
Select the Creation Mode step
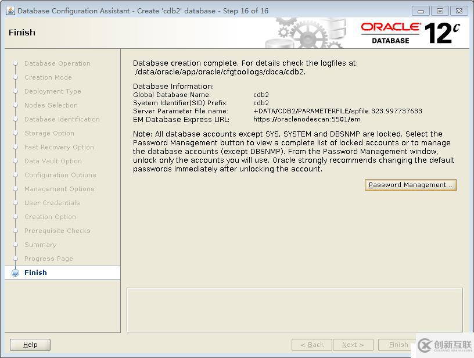48,77
